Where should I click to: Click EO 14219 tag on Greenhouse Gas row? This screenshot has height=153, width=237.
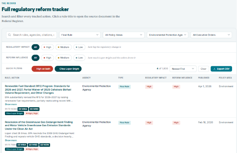click(45, 145)
